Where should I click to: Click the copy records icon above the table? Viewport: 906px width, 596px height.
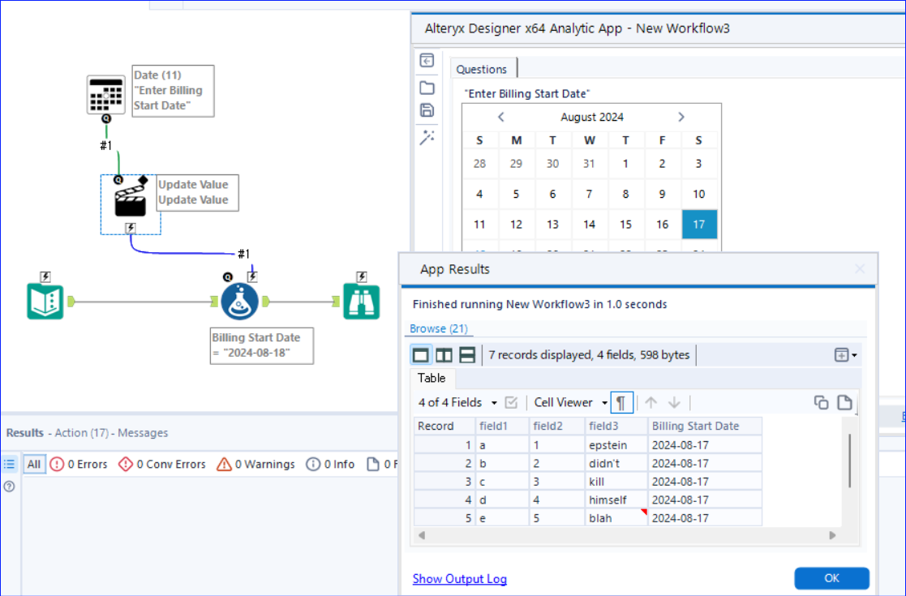click(x=820, y=402)
